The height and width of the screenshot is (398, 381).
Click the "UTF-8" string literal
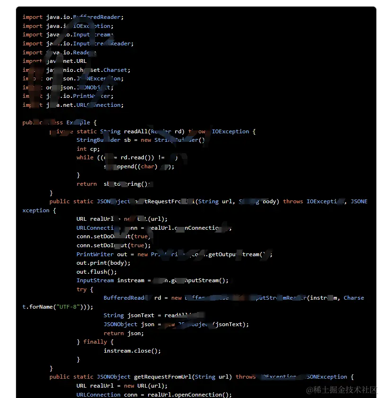(68, 307)
